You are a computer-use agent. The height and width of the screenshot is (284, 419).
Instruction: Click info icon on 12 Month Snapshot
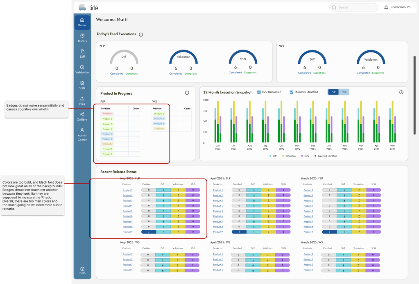pyautogui.click(x=401, y=92)
